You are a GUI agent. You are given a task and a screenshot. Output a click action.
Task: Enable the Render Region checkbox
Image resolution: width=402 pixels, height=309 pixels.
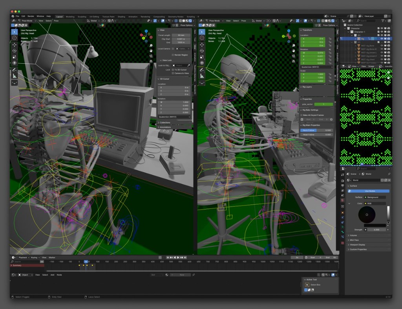pyautogui.click(x=173, y=55)
